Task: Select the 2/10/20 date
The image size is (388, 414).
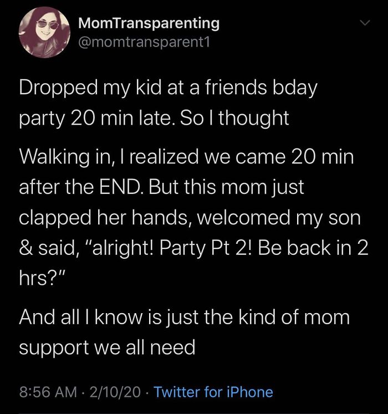Action: 115,392
